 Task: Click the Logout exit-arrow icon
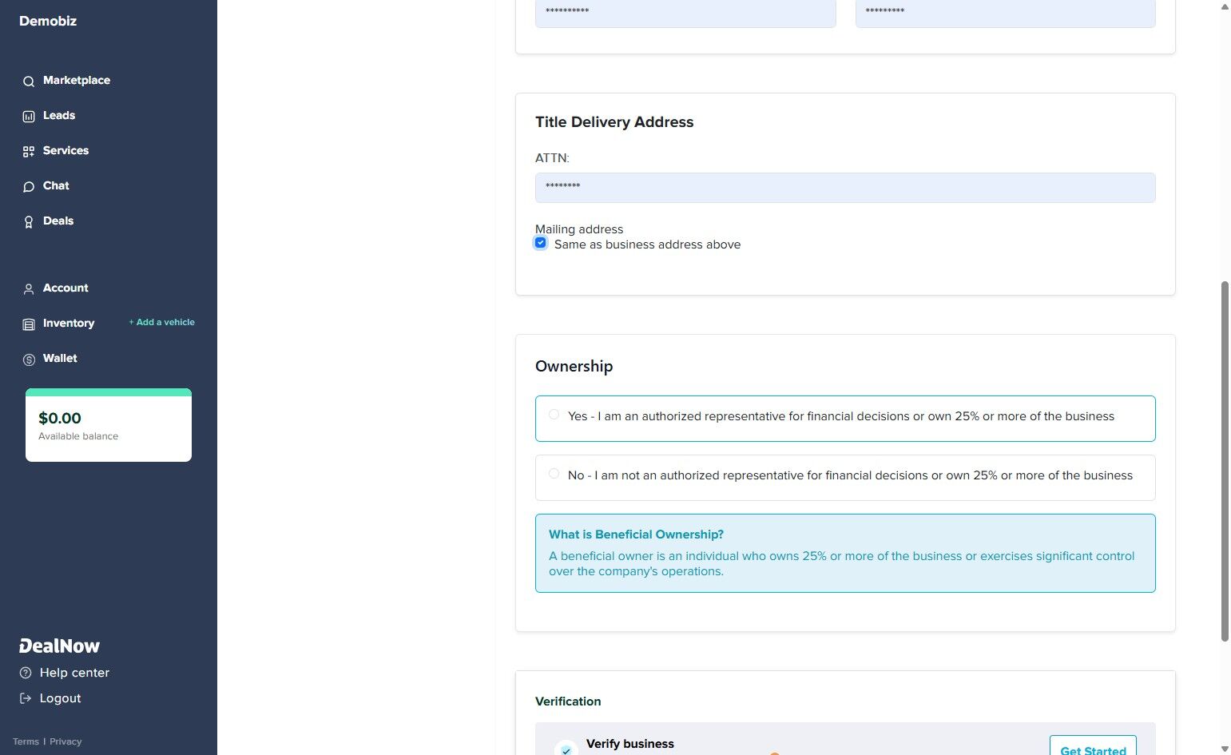pos(24,698)
